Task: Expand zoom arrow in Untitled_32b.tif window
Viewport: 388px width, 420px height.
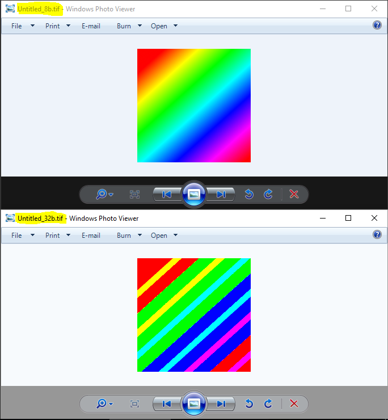Action: [x=111, y=404]
